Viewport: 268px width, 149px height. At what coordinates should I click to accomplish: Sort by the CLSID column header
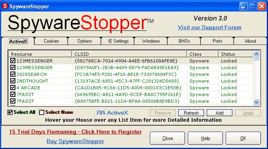click(129, 54)
